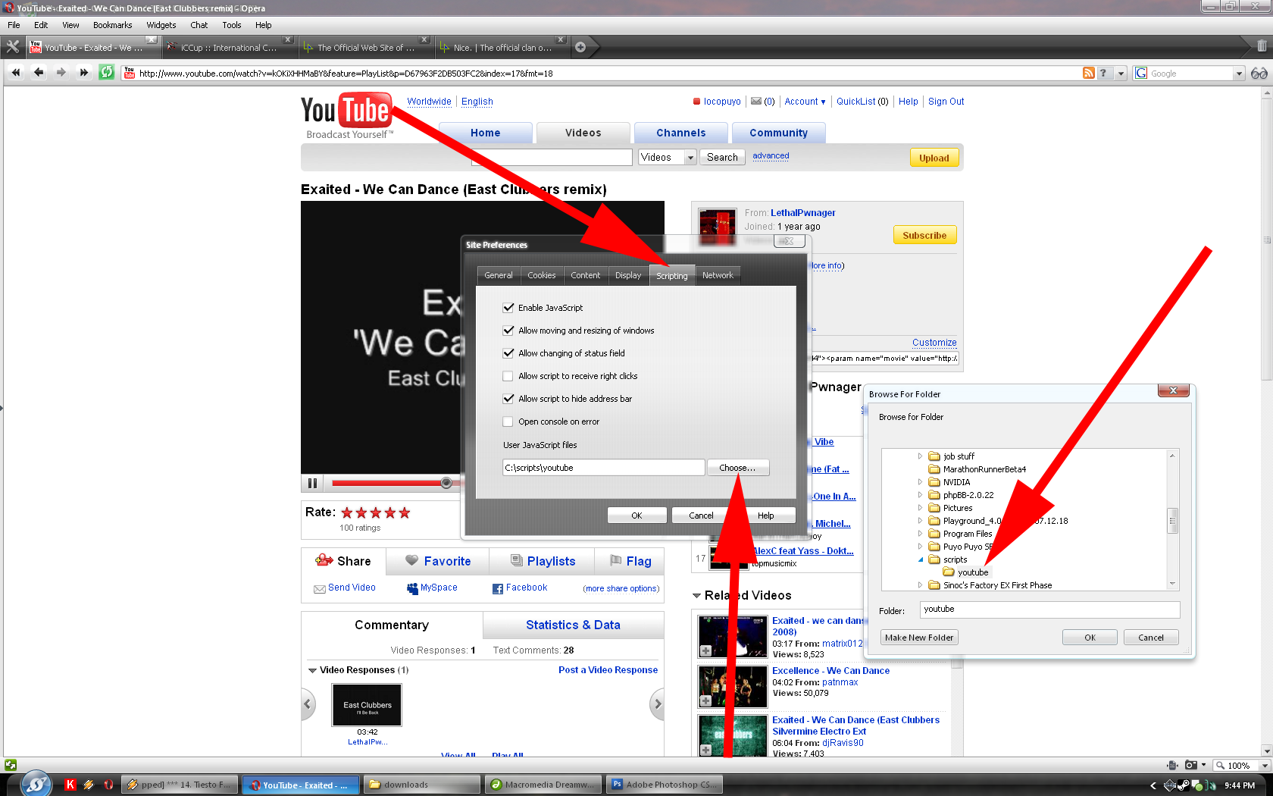Click the Facebook share icon
Screen dimensions: 1273x796
(x=498, y=588)
